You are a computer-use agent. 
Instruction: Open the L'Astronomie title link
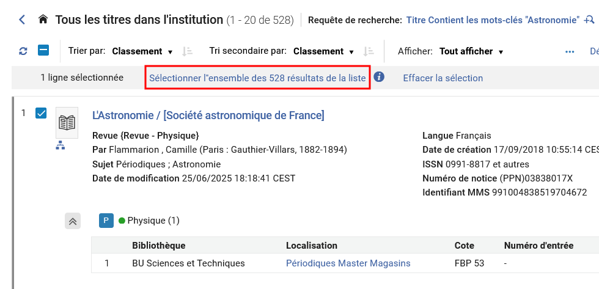pos(208,115)
